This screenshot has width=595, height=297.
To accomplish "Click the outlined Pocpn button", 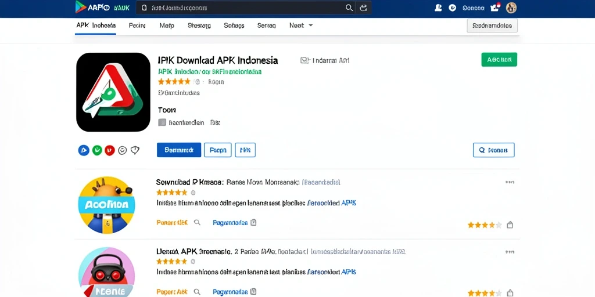I will tap(218, 150).
